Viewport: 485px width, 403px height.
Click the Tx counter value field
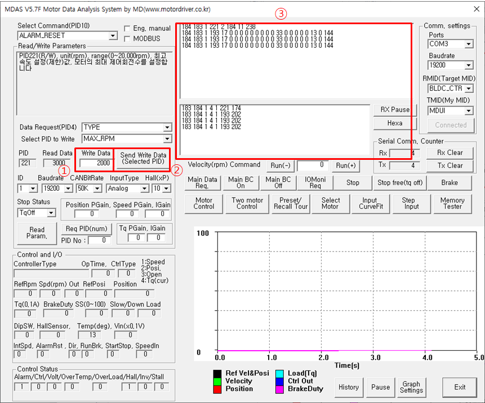(404, 165)
